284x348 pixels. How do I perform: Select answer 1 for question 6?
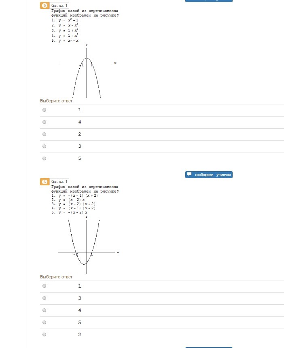click(x=45, y=286)
